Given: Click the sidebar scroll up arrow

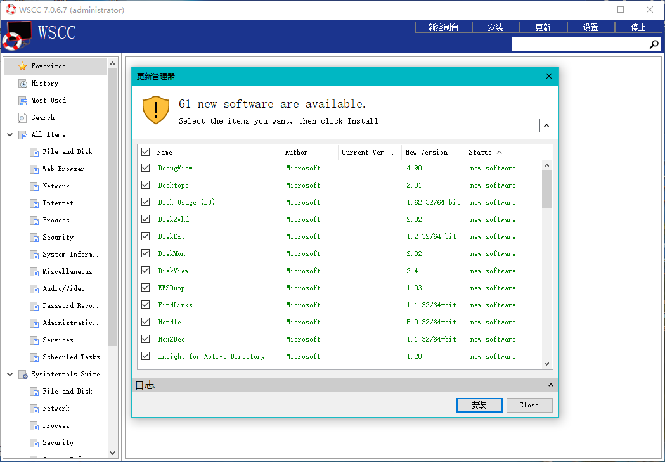Looking at the screenshot, I should (112, 63).
